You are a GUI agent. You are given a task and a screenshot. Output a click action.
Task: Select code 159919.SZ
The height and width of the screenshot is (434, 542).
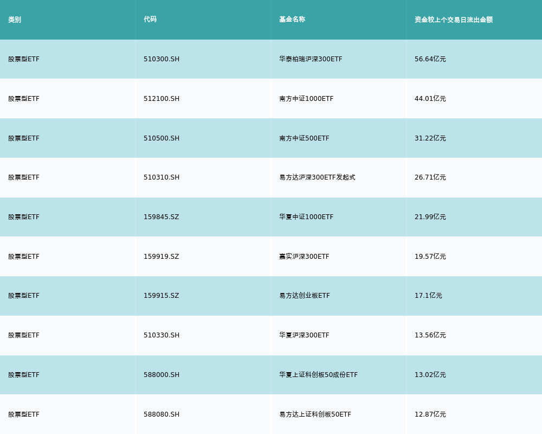(162, 257)
